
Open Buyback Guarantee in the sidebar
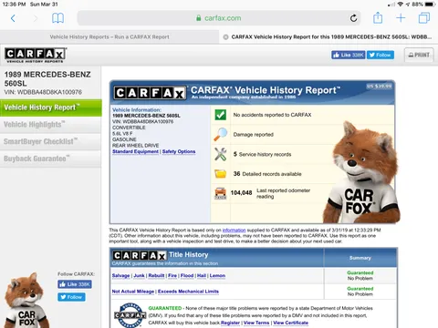click(x=50, y=159)
